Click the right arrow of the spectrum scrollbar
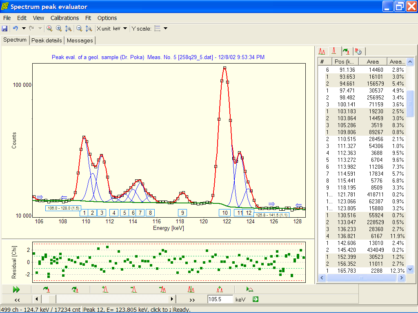418x313 pixels. 172,299
